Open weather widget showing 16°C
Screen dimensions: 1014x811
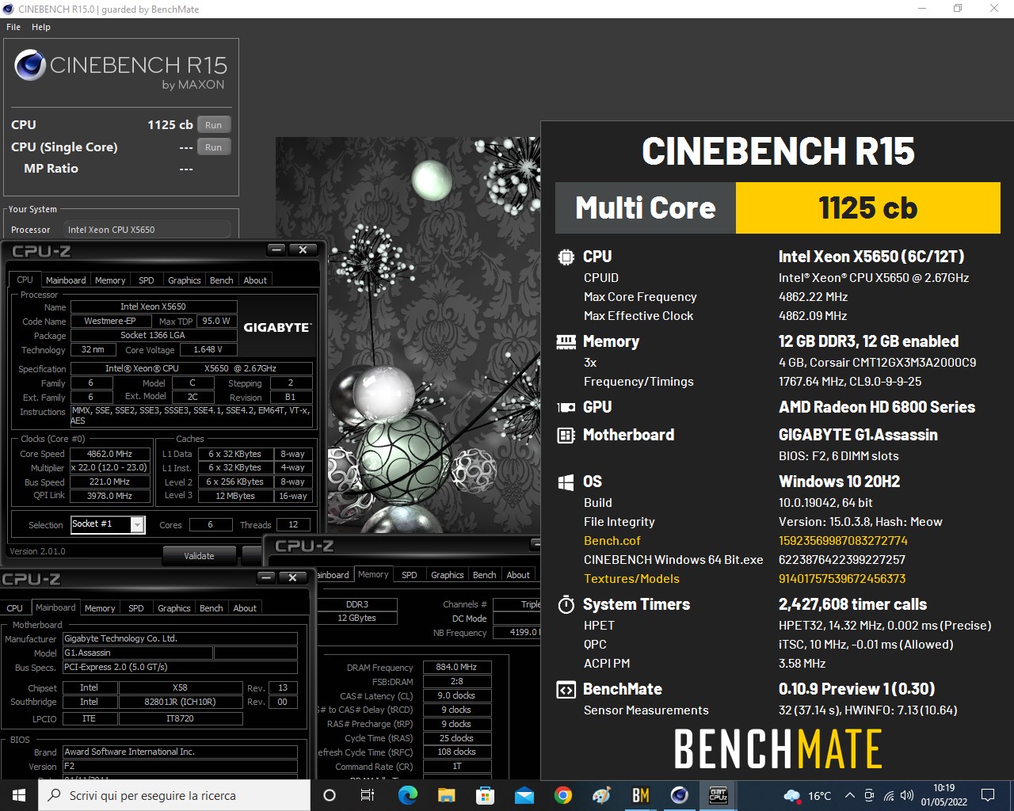(808, 795)
